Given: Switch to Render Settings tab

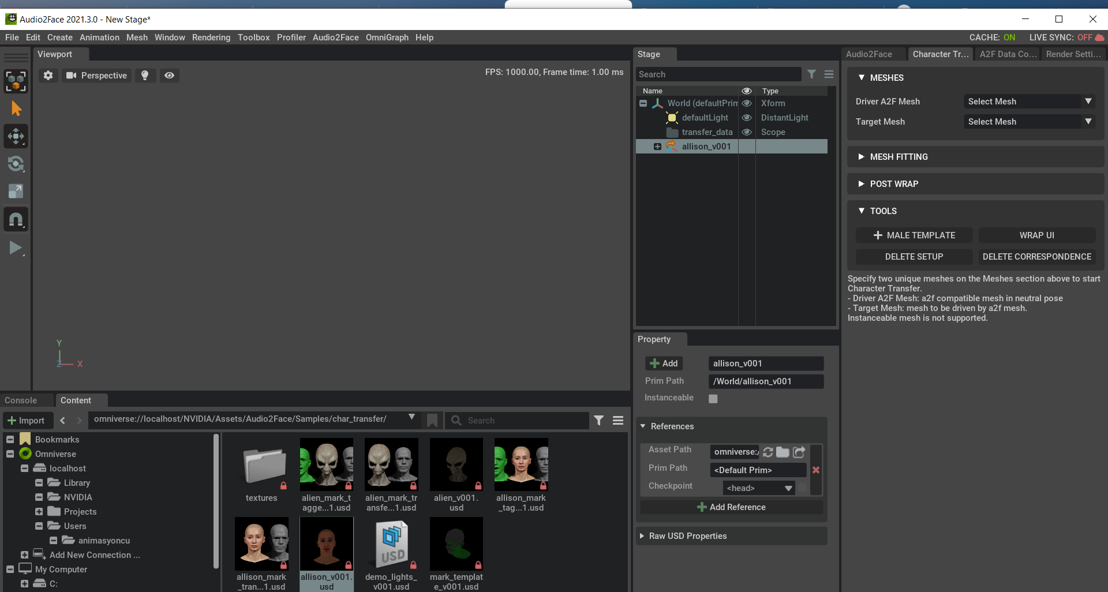Looking at the screenshot, I should 1073,54.
